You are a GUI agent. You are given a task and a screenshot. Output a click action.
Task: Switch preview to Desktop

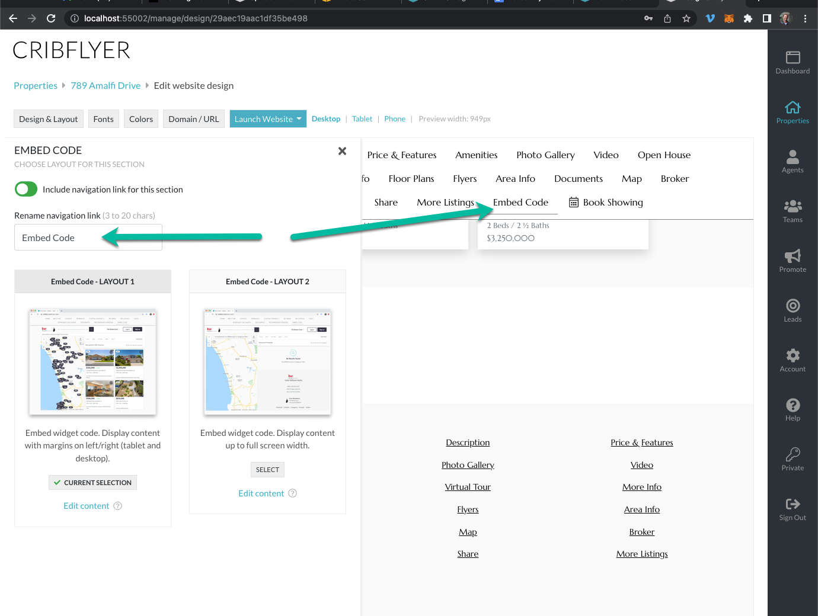point(326,118)
